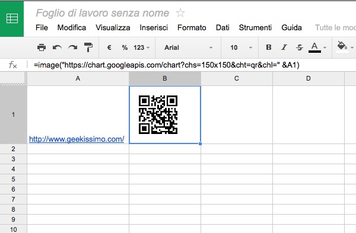Format as percent
This screenshot has height=233, width=356.
pos(125,47)
